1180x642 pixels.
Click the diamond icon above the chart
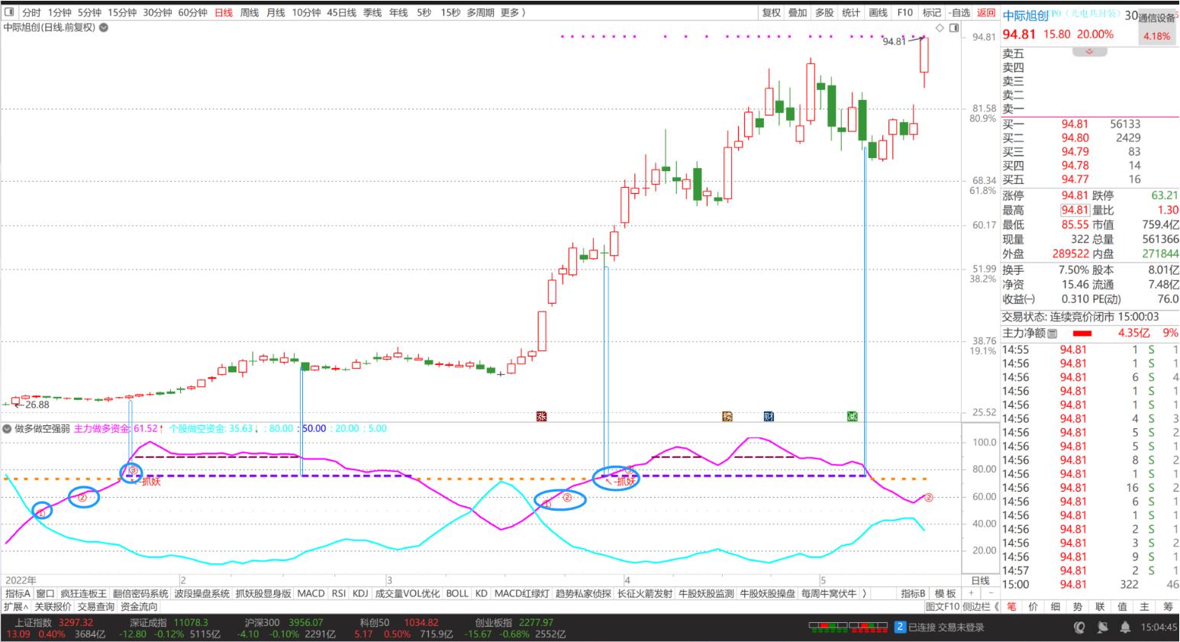click(940, 27)
